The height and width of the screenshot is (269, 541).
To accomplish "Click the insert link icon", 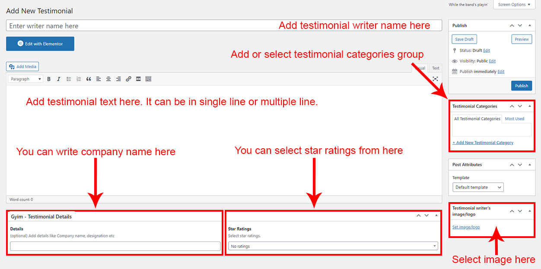I will [128, 79].
